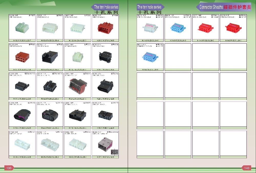Click the caption "H:17.0 W:37.0 L:32.0"
256x173 pixels.
(105, 157)
